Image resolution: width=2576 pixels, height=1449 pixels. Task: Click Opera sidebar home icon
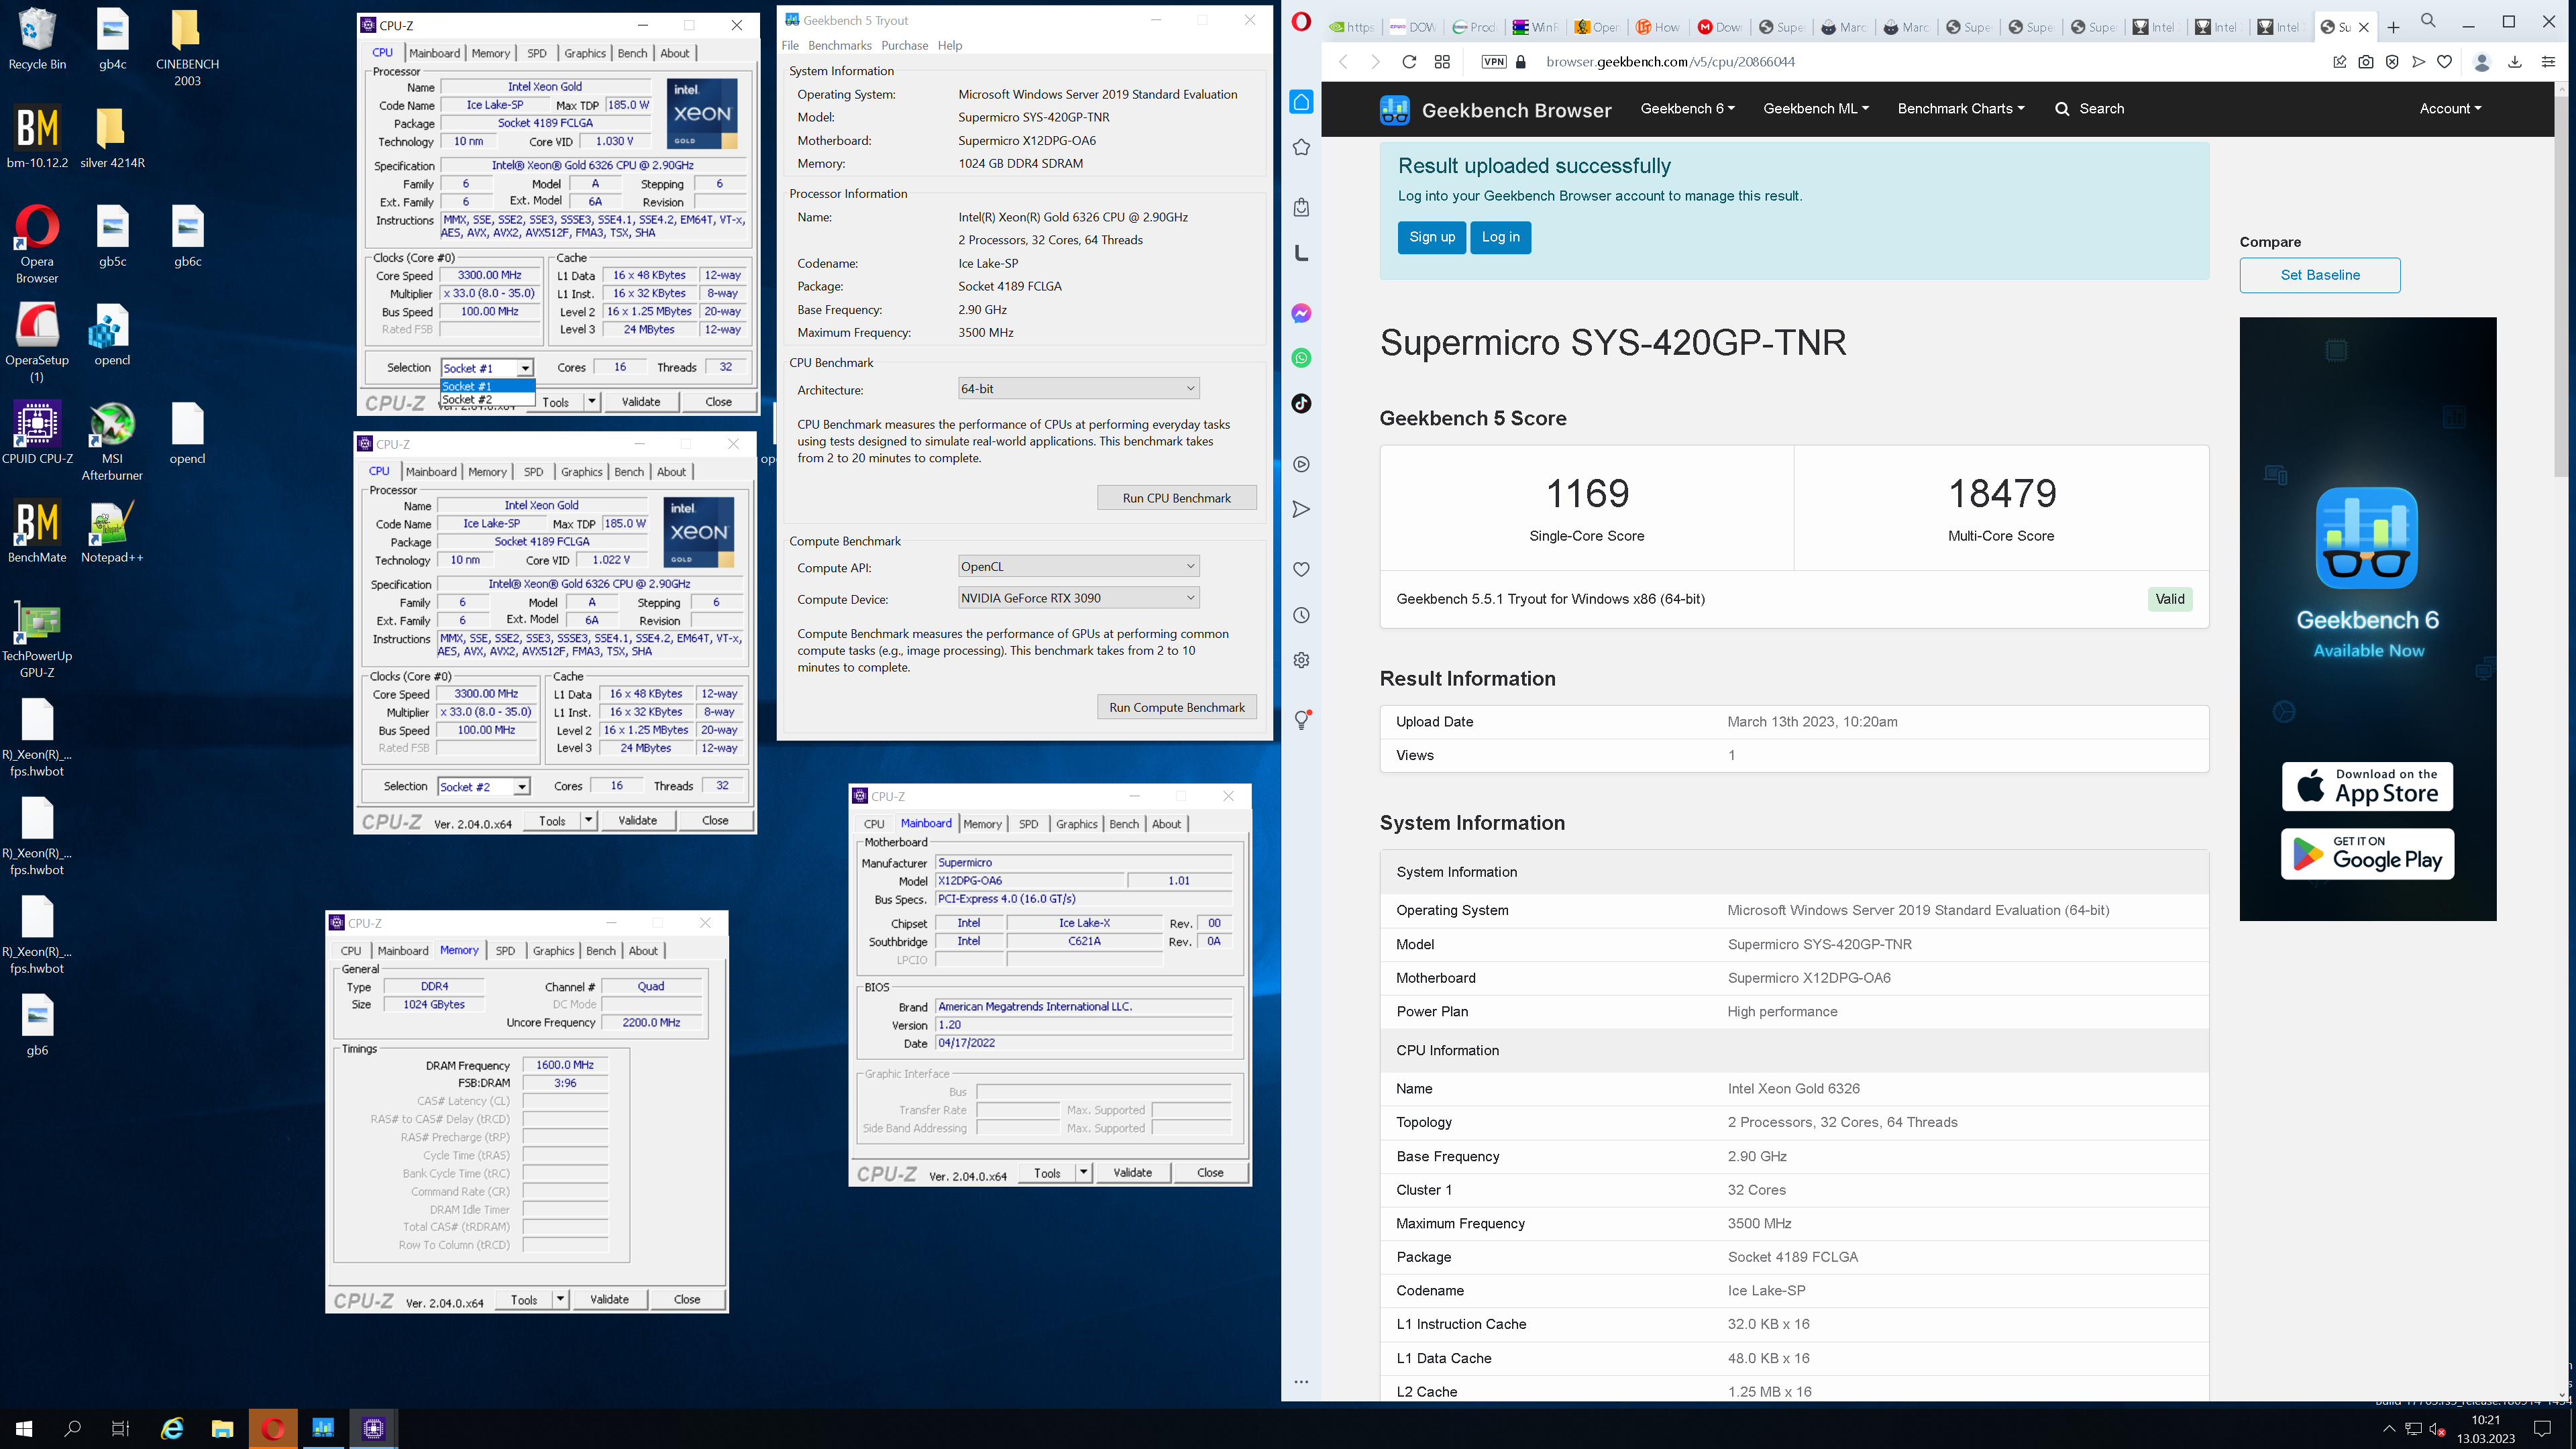click(1301, 102)
